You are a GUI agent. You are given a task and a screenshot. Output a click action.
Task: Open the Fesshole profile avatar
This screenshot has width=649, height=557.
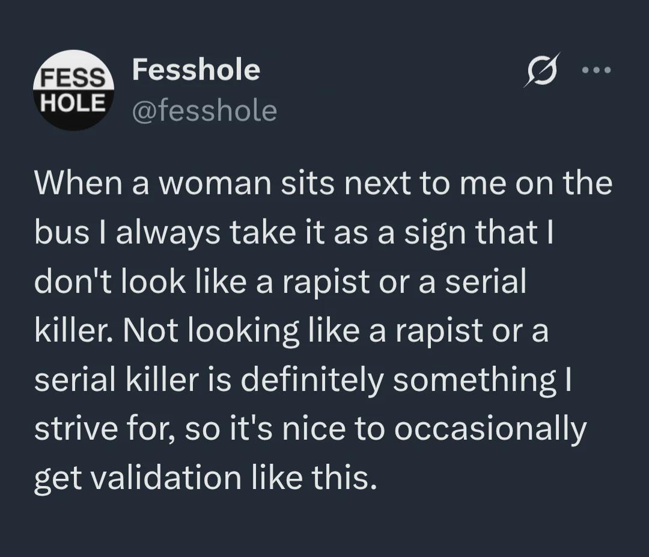[74, 90]
